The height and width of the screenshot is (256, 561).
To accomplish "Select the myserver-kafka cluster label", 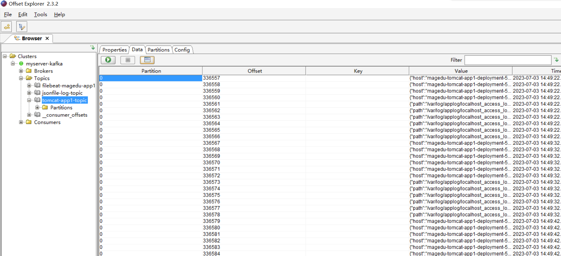I will 44,64.
